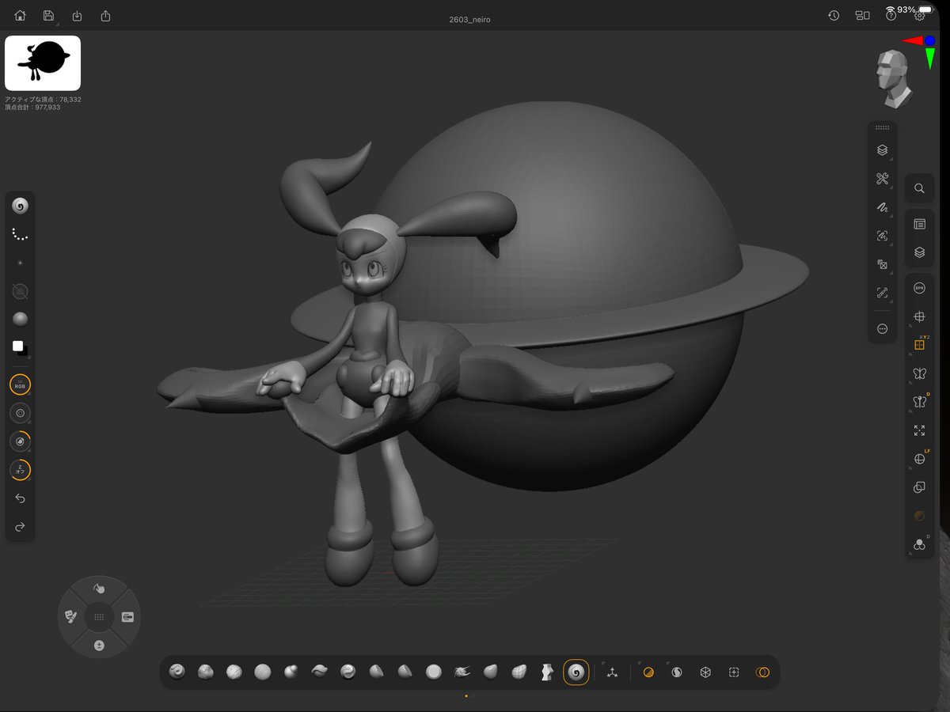Adjust the draw size ring dial

(x=21, y=413)
